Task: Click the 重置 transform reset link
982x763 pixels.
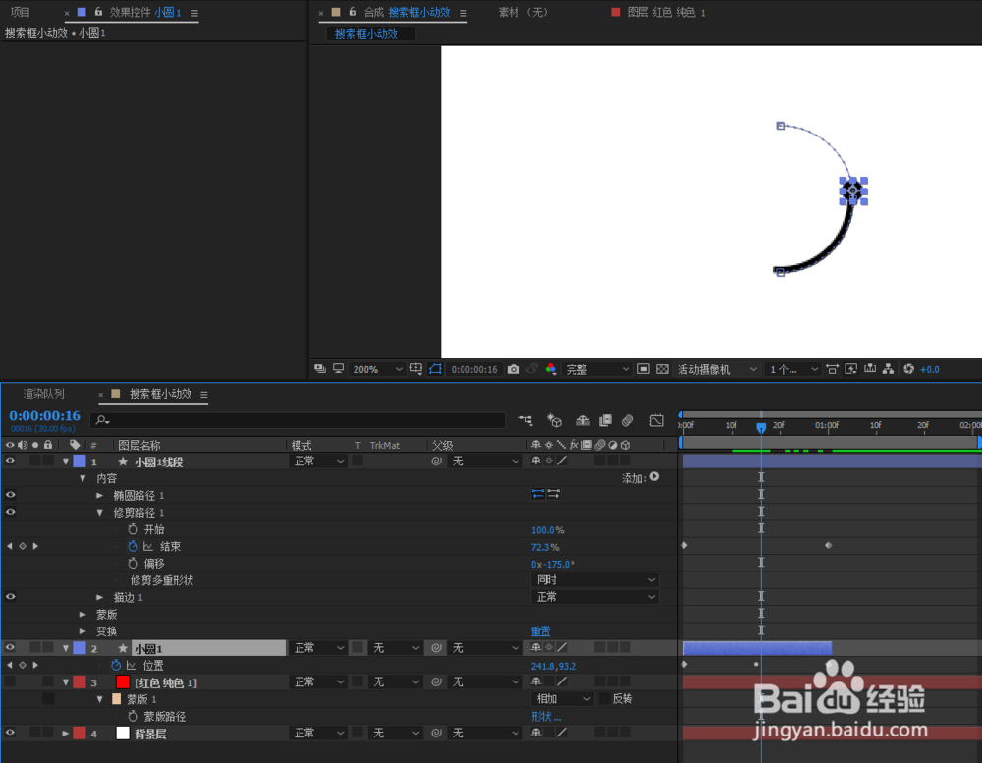Action: click(x=540, y=630)
